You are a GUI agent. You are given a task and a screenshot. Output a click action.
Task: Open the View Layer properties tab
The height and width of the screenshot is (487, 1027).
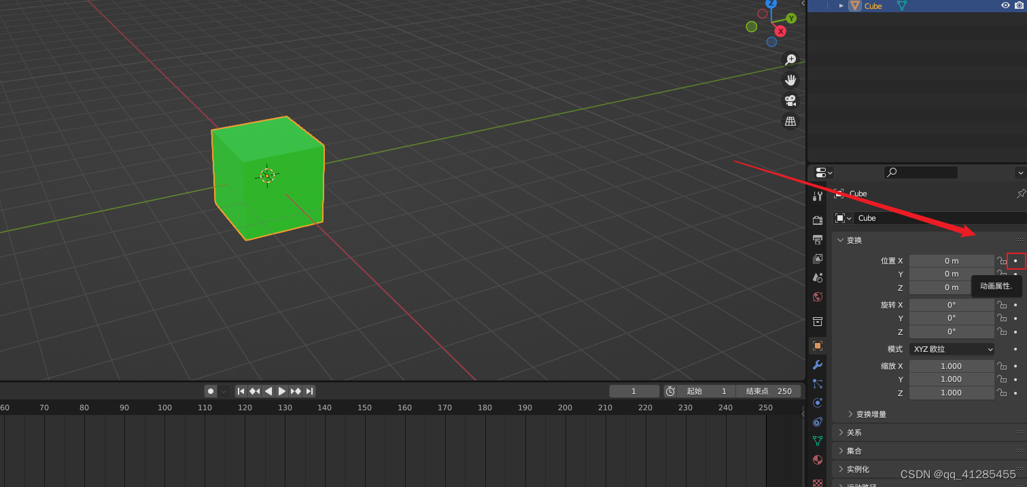click(x=818, y=259)
